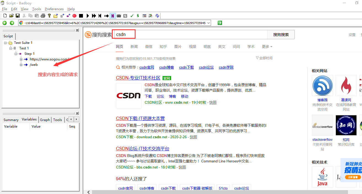Play the script with the single arrow
Viewport: 362px width, 194px height.
coord(88,16)
